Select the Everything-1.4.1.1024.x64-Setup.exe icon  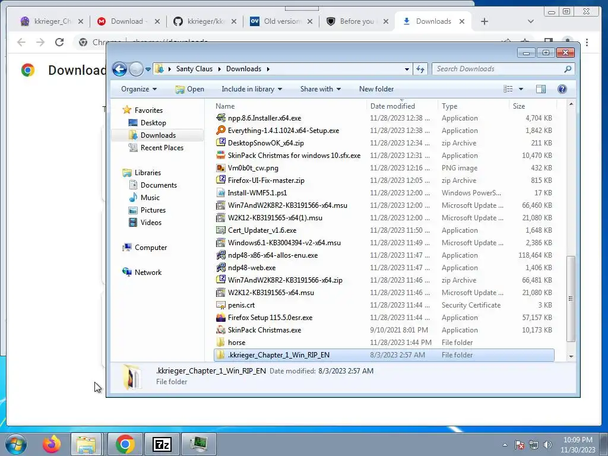coord(221,130)
